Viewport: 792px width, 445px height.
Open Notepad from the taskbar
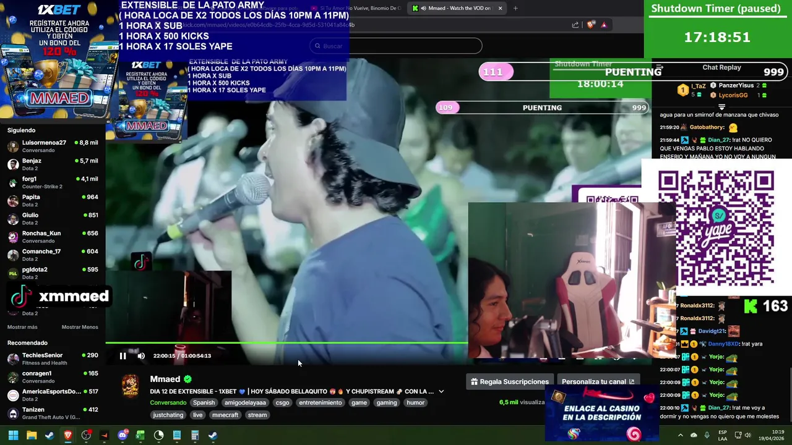point(177,435)
